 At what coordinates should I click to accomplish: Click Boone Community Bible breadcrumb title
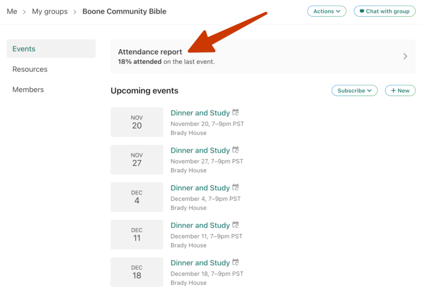[124, 11]
